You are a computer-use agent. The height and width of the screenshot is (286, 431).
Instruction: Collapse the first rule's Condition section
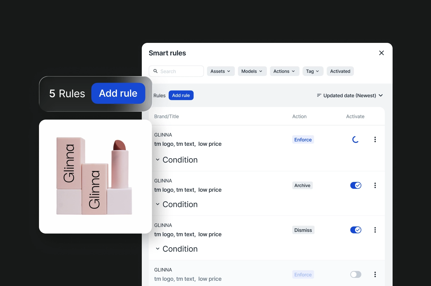(x=158, y=159)
